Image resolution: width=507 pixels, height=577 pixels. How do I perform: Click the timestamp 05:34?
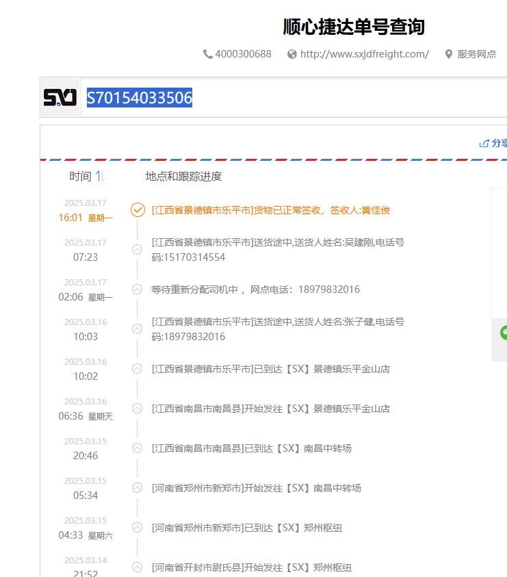click(x=86, y=496)
